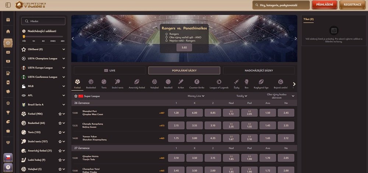Open the gift bonuses icon in left rail
The image size is (368, 173).
[8, 20]
